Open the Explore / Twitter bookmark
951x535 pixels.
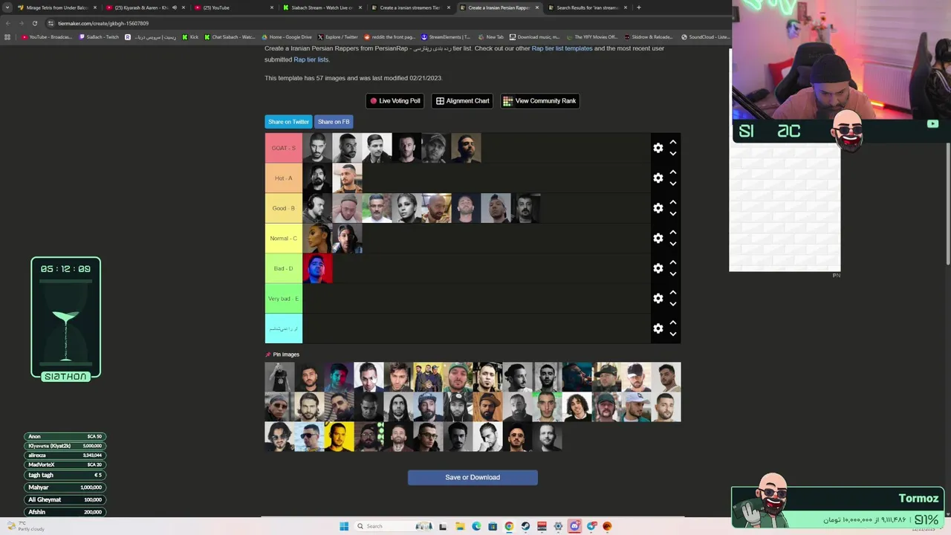[x=337, y=37]
